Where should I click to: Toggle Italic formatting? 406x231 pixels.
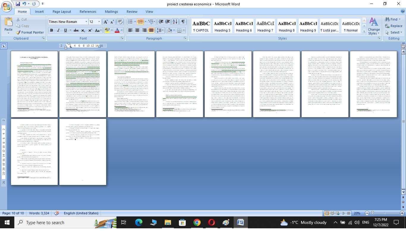[58, 30]
